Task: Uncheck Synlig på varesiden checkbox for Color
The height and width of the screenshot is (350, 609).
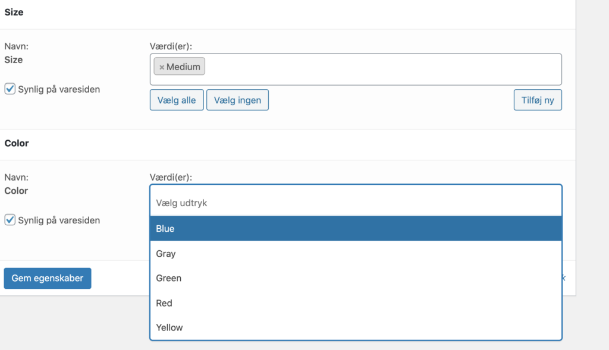Action: tap(10, 220)
